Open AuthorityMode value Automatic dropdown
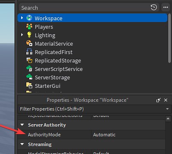This screenshot has width=172, height=154. [128, 135]
